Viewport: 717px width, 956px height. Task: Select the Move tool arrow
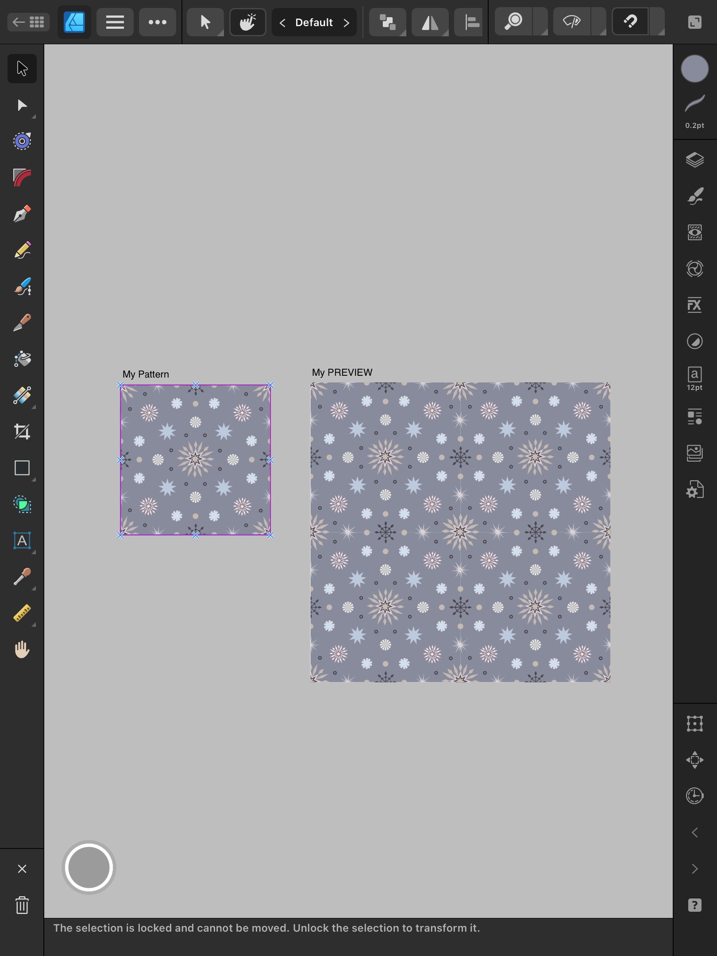tap(22, 69)
